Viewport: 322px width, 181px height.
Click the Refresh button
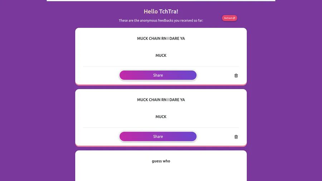[229, 18]
